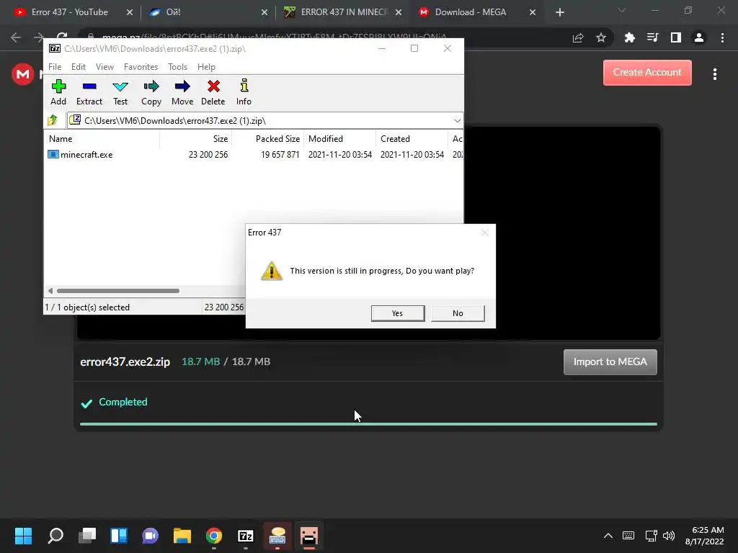The height and width of the screenshot is (553, 738).
Task: Click the 7-Zip horizontal scrollbar thumb
Action: point(117,291)
